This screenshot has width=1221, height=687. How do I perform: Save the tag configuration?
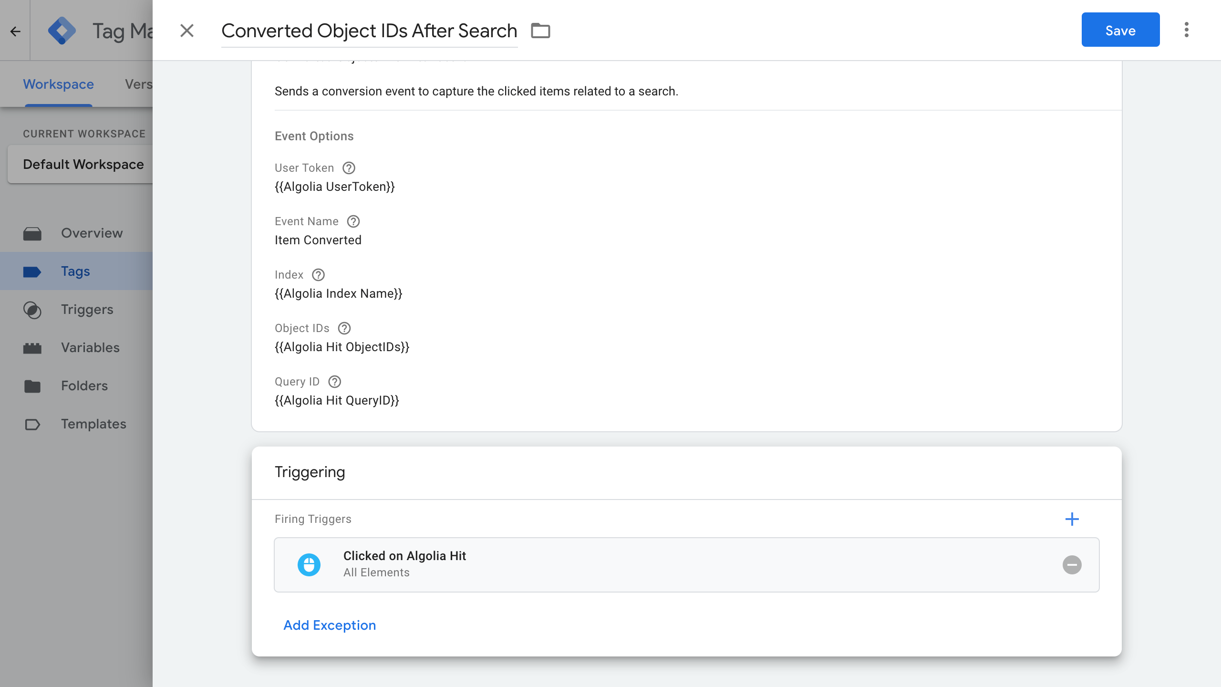tap(1120, 30)
